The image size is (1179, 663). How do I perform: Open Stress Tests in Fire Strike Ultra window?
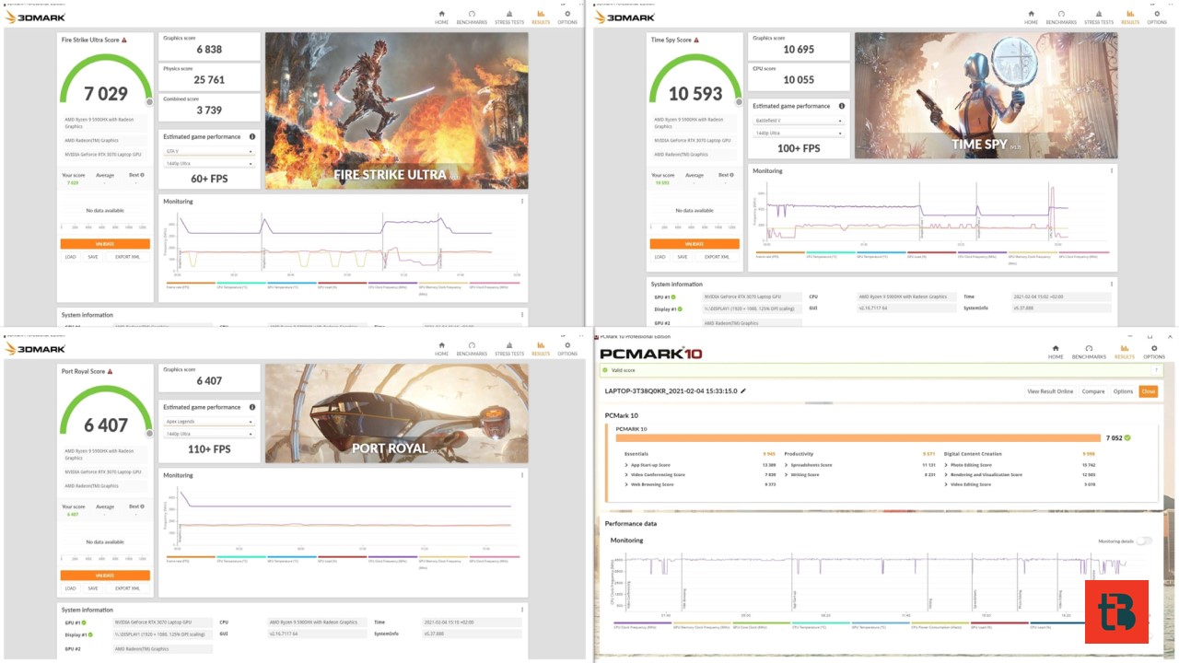point(509,17)
